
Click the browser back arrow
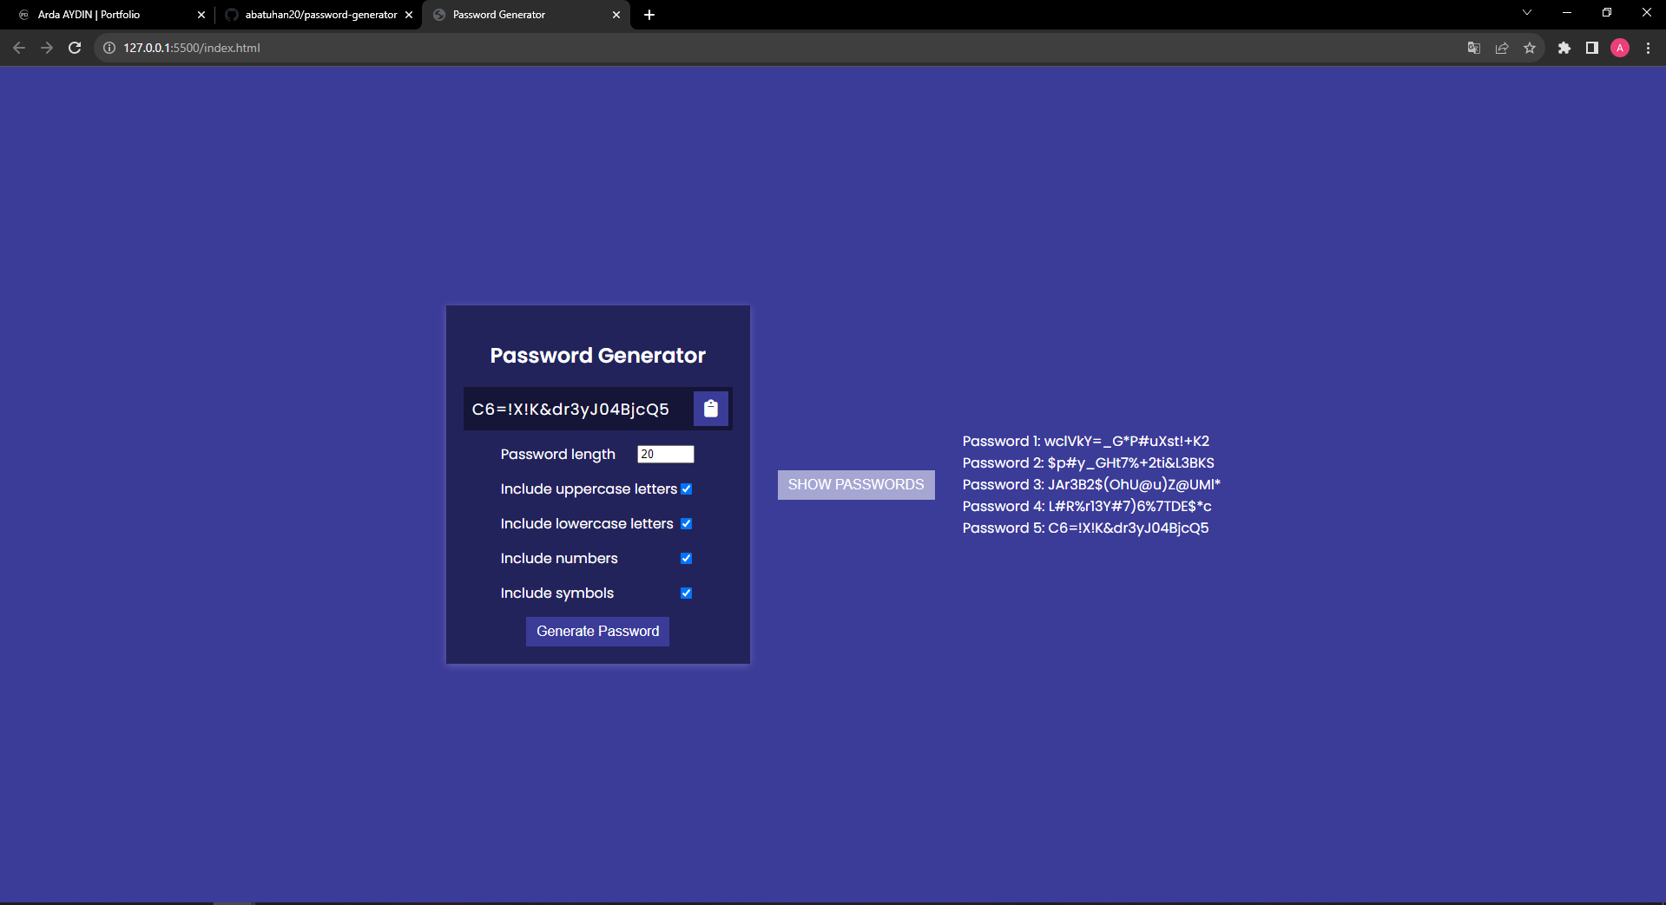pos(19,48)
